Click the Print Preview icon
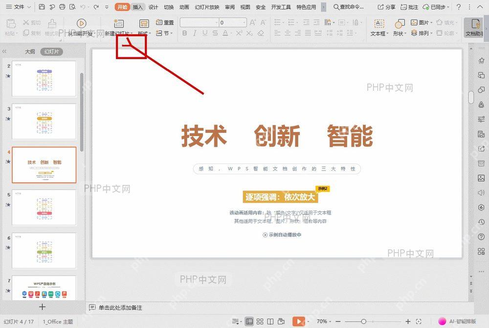 72,6
